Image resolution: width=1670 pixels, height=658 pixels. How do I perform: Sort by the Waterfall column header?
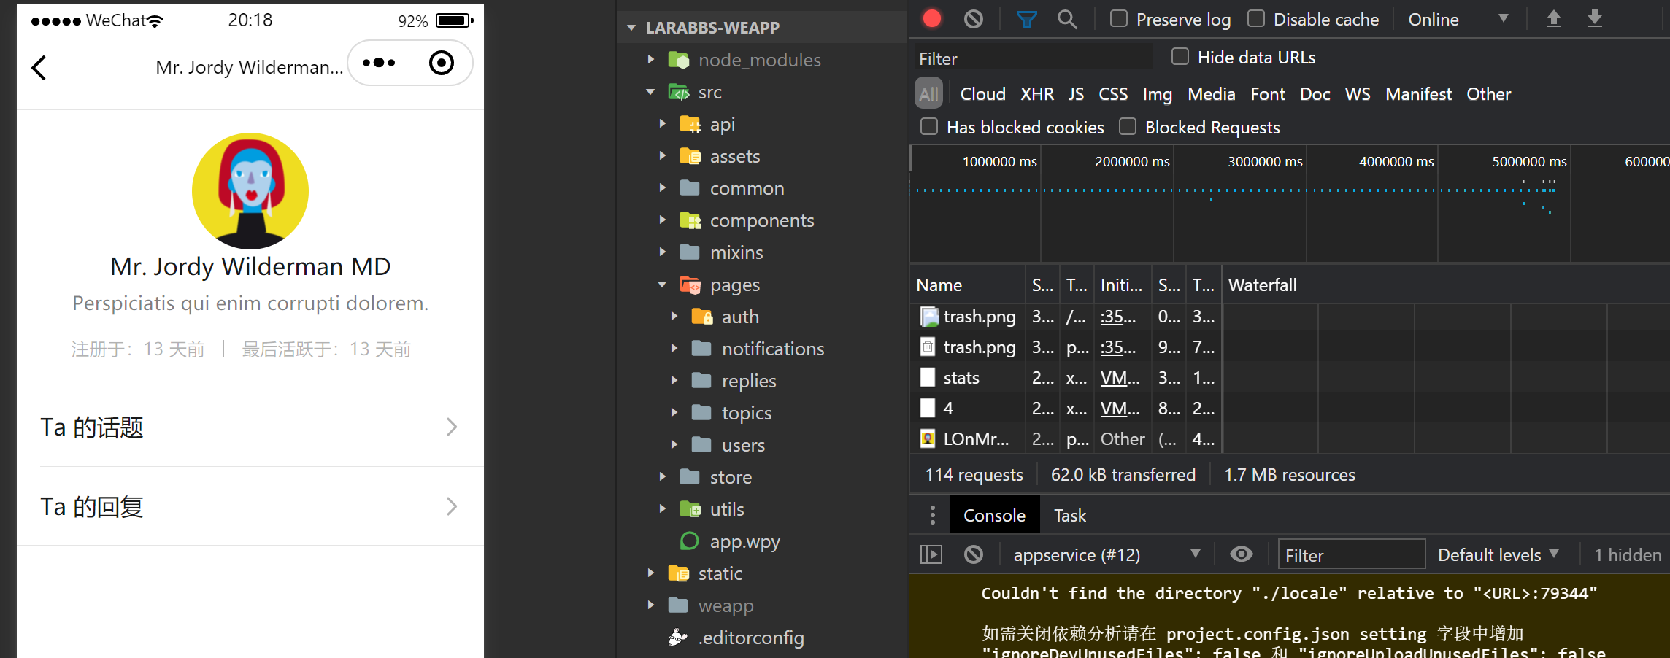point(1445,285)
